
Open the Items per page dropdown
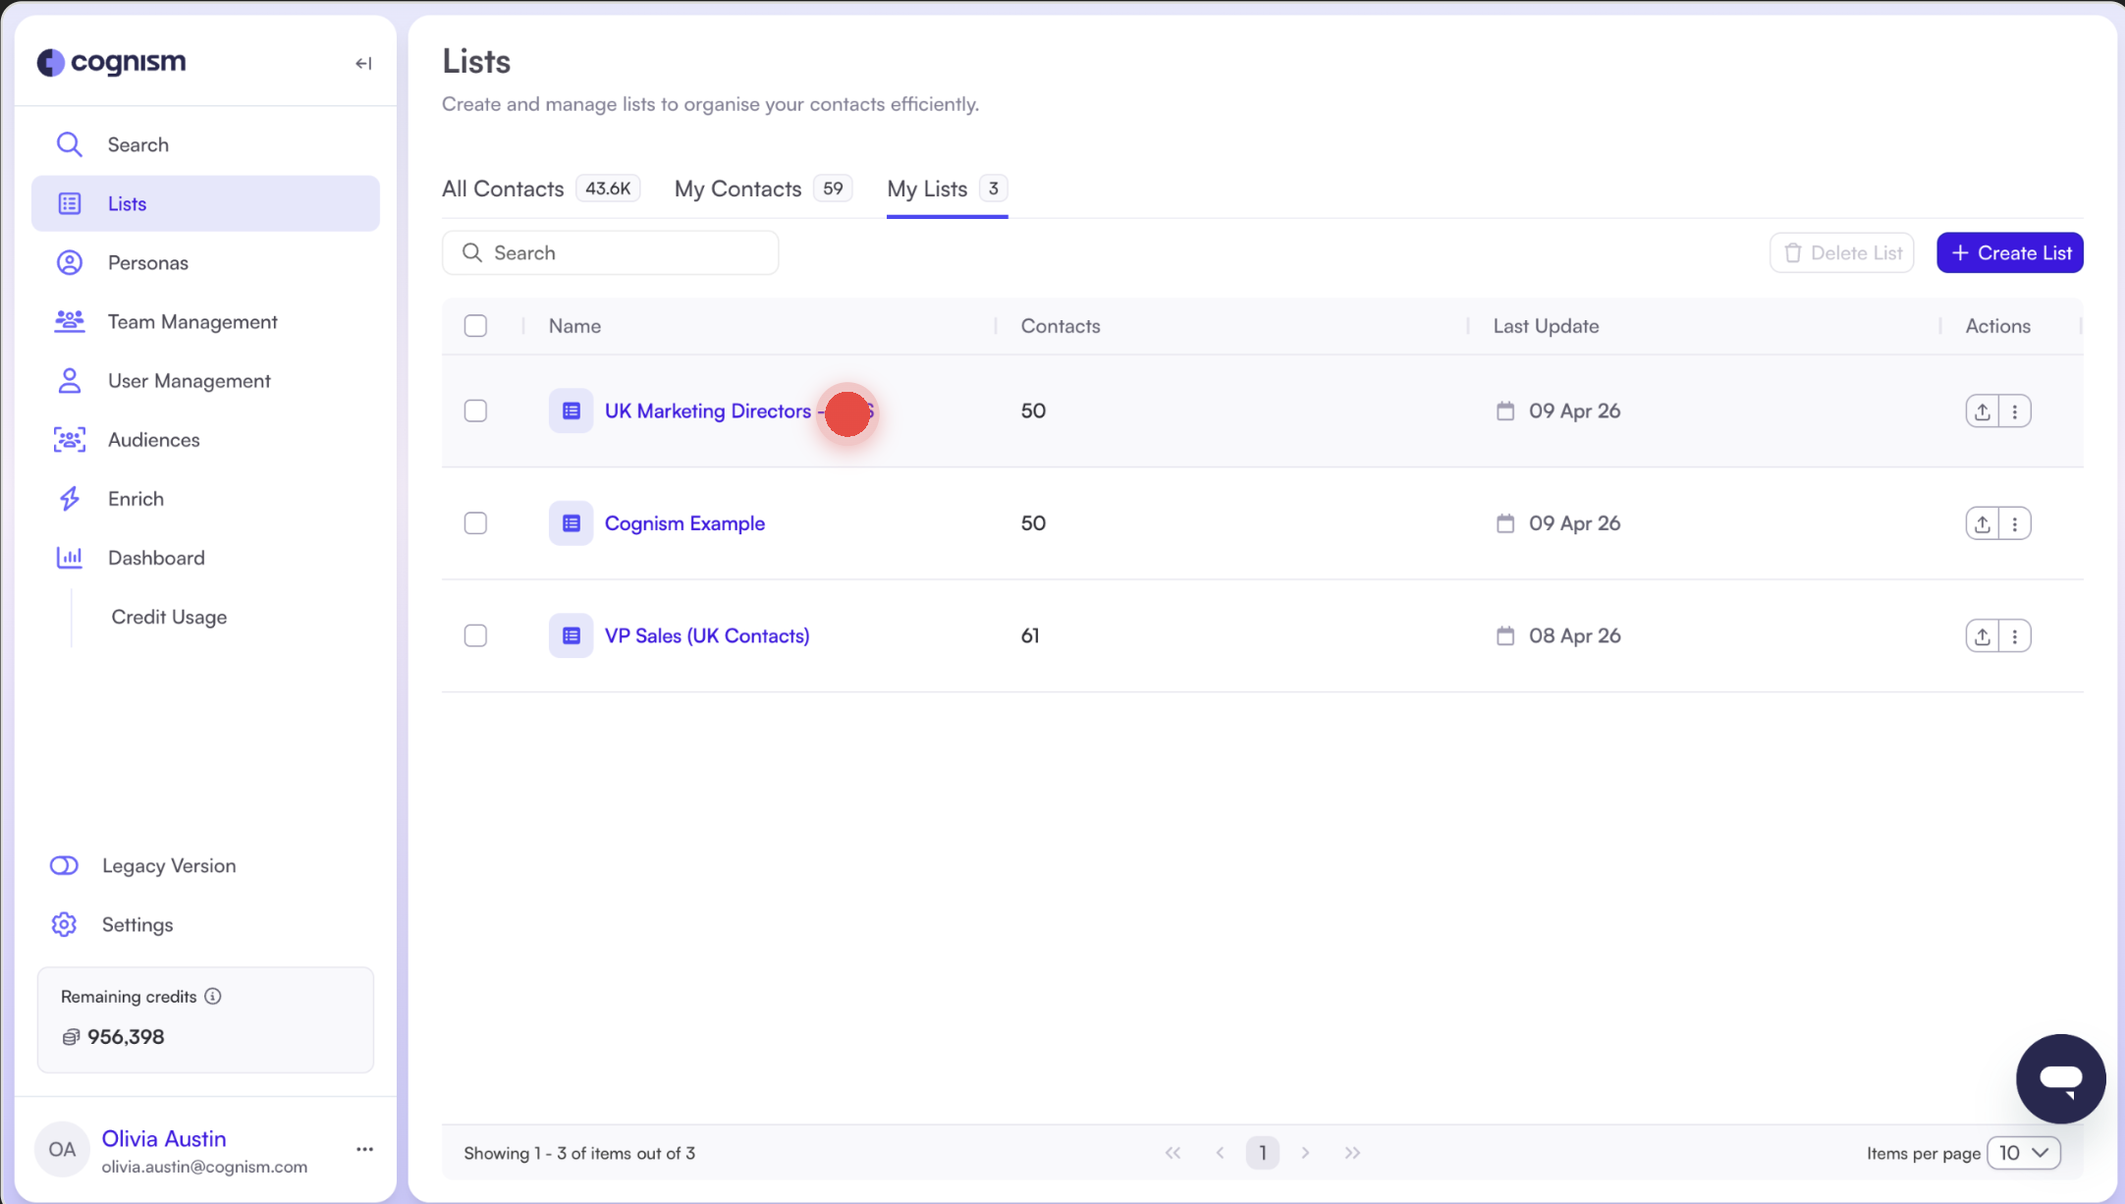pos(2024,1152)
